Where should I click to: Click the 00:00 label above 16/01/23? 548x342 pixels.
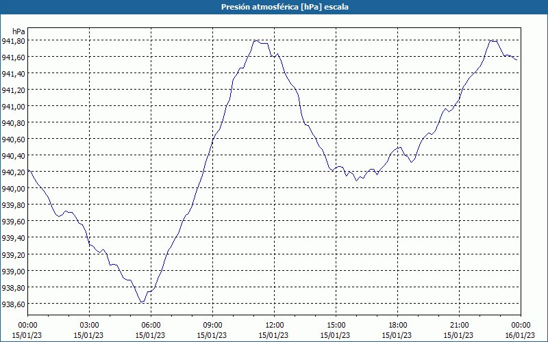521,326
